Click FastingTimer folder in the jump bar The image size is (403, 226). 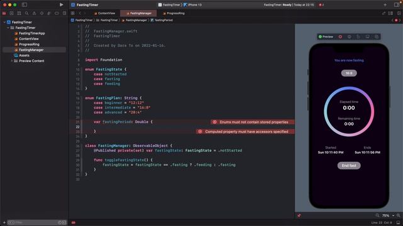coord(107,20)
